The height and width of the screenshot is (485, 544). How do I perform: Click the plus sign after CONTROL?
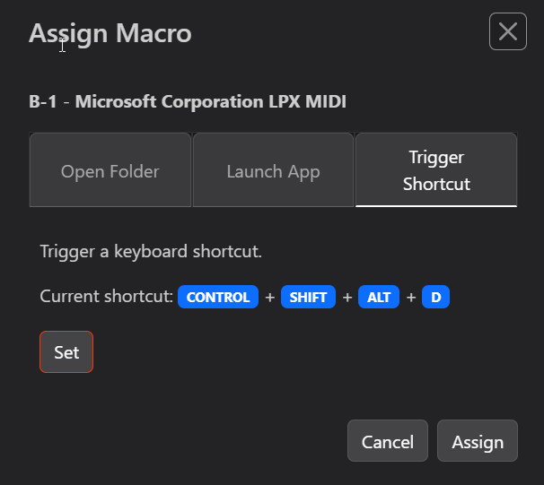click(x=269, y=297)
